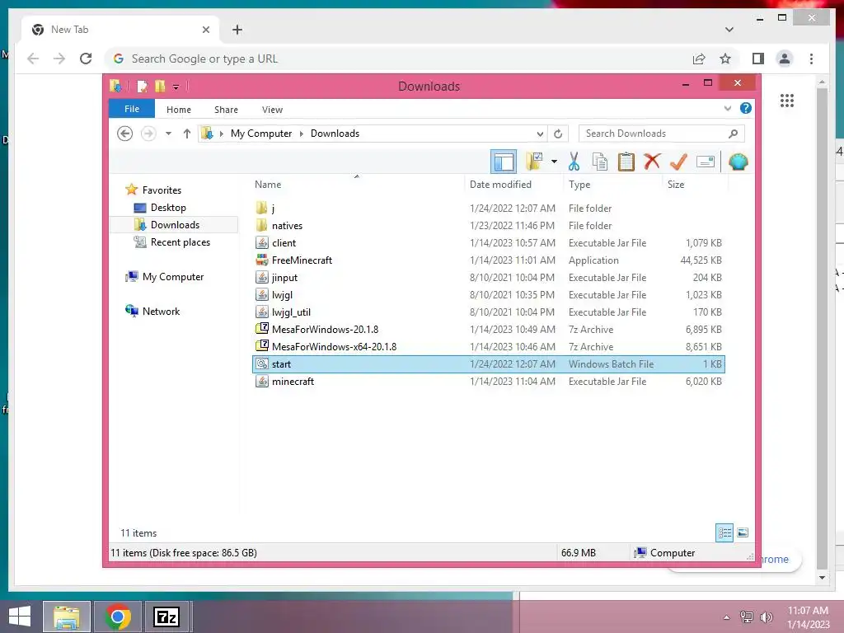Screen dimensions: 844x633
Task: Select the j folder
Action: [x=489, y=209]
